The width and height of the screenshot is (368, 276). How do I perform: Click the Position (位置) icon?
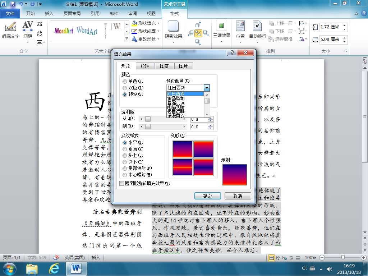[x=240, y=26]
